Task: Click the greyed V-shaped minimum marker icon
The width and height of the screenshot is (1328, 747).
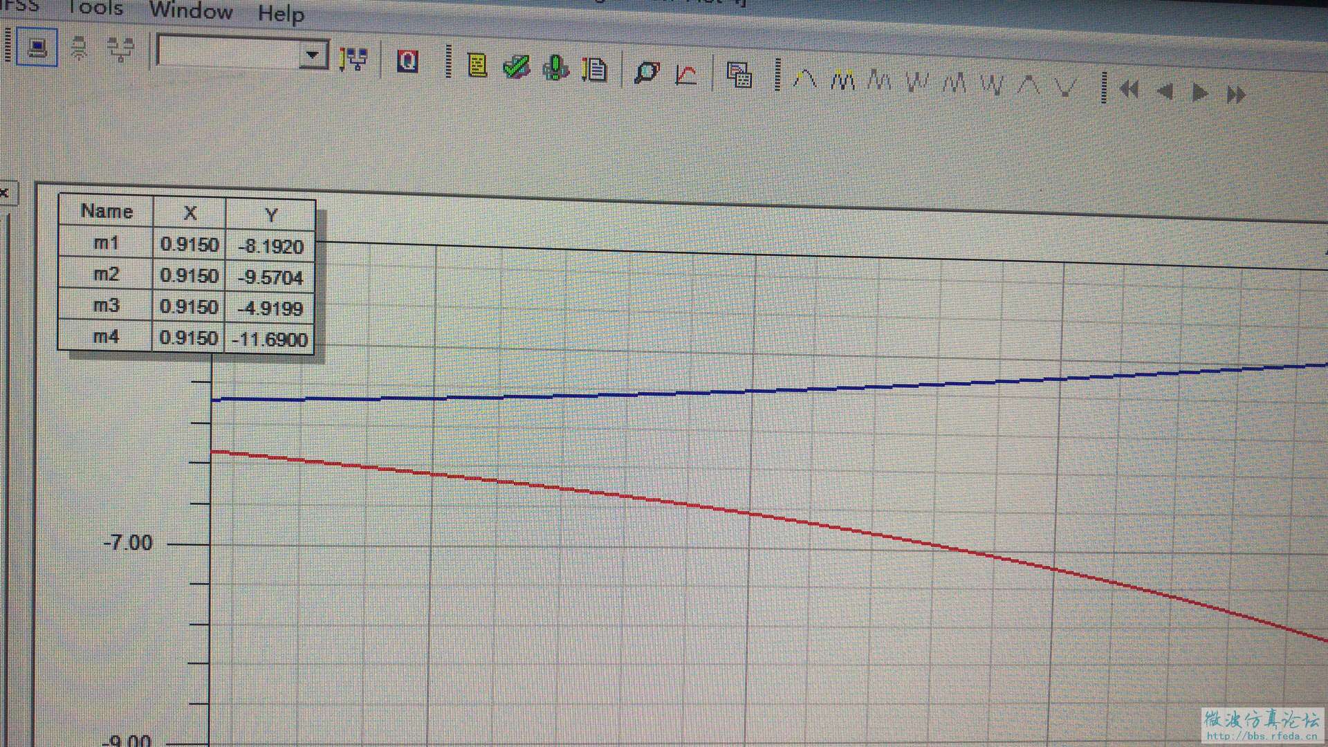Action: click(1066, 88)
